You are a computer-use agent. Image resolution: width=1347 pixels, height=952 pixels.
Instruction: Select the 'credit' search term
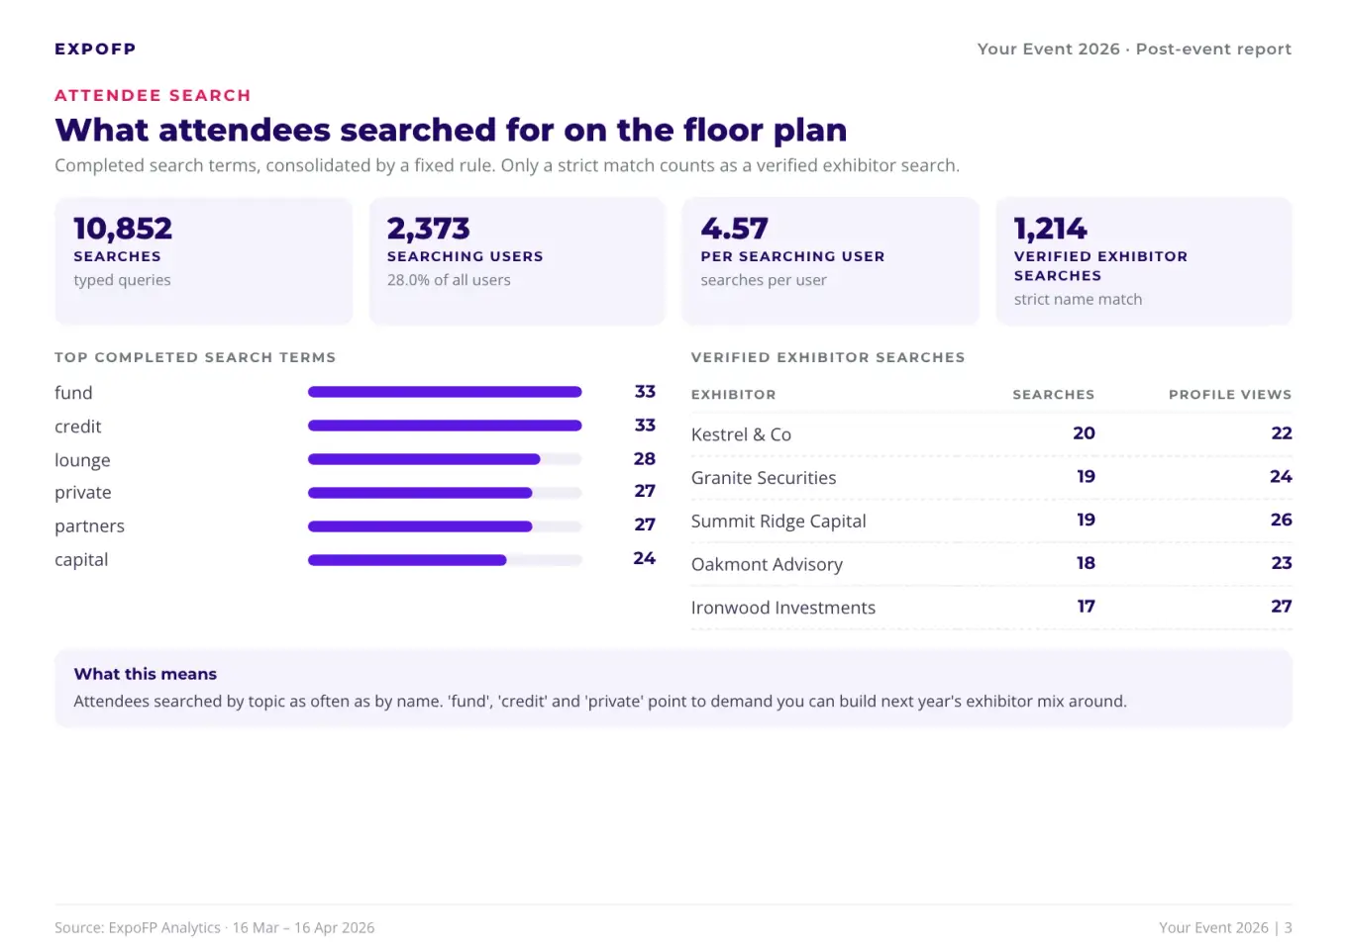pos(78,427)
